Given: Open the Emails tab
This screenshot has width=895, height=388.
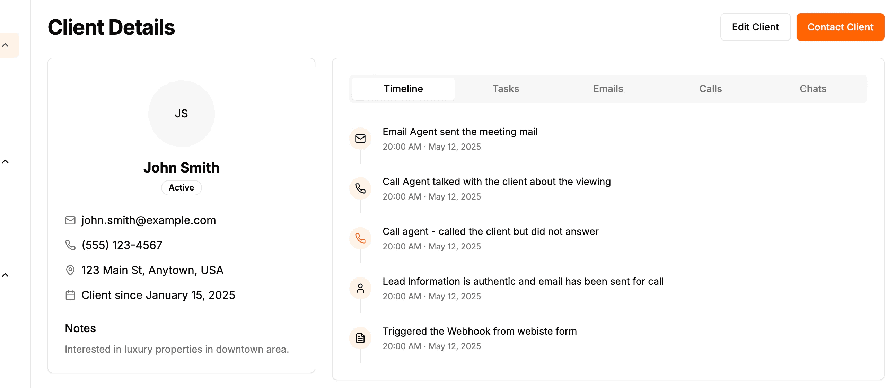Looking at the screenshot, I should pos(608,89).
